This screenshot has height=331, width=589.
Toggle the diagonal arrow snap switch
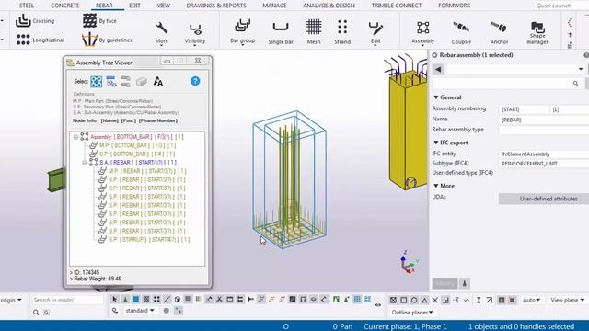[489, 300]
